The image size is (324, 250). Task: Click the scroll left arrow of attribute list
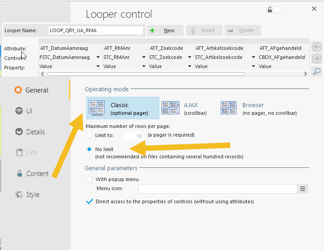43,74
